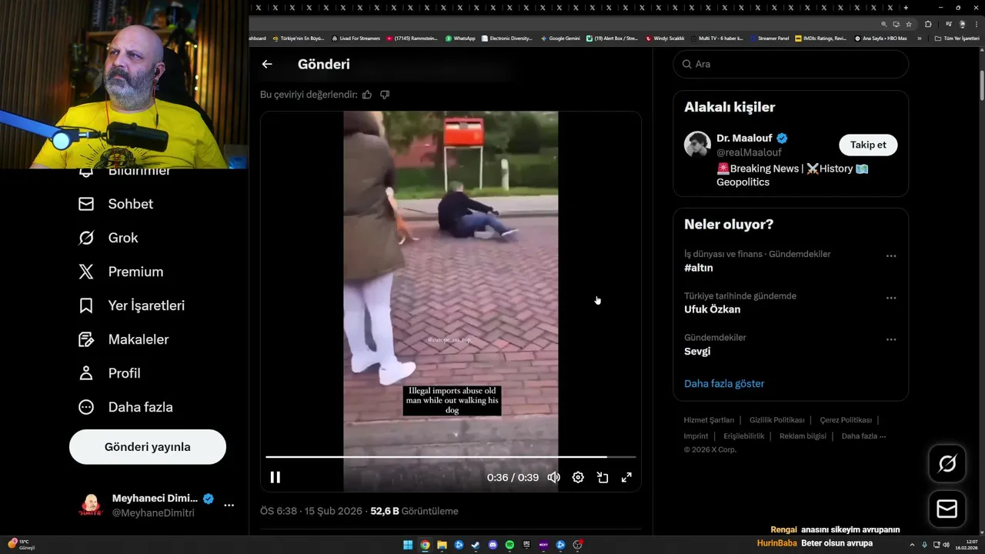The height and width of the screenshot is (554, 985).
Task: Open more options for Ufuk Özkan trend
Action: (x=891, y=298)
